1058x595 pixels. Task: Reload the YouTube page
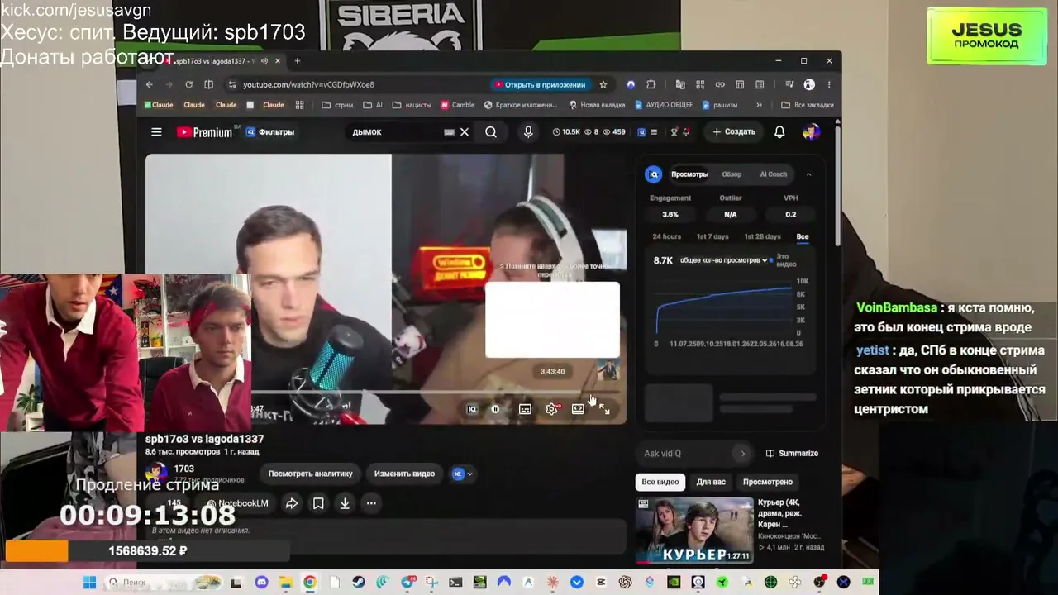(188, 84)
